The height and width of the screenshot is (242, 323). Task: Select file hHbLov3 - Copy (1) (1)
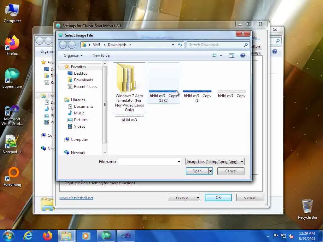[163, 83]
